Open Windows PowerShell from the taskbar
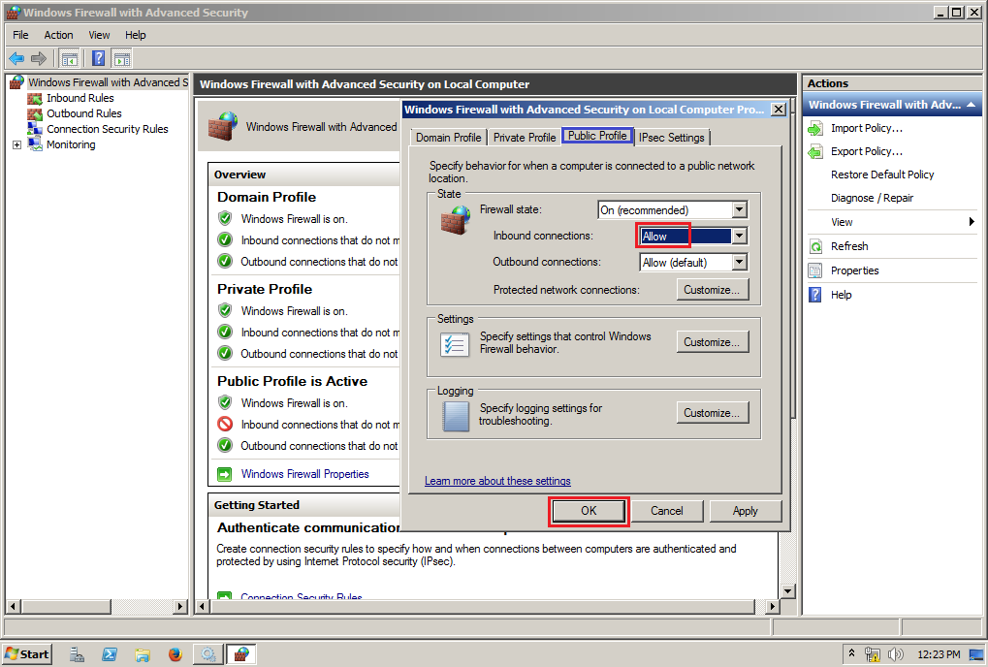This screenshot has height=667, width=988. [110, 654]
